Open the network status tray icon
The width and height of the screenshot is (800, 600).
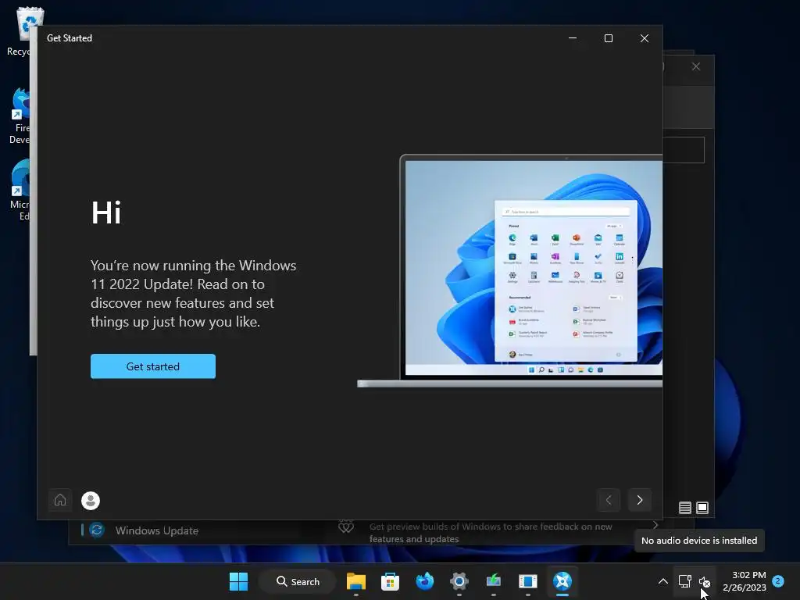click(684, 581)
